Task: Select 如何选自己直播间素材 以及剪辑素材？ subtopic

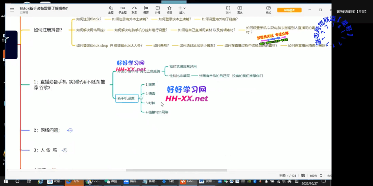Action: click(207, 30)
